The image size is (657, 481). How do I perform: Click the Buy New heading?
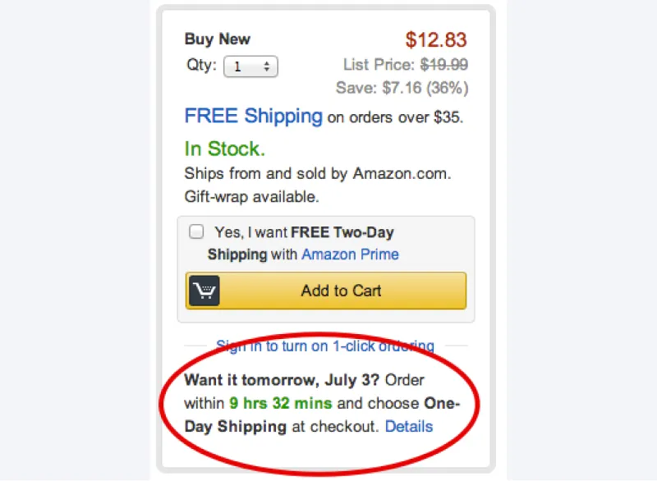[217, 39]
